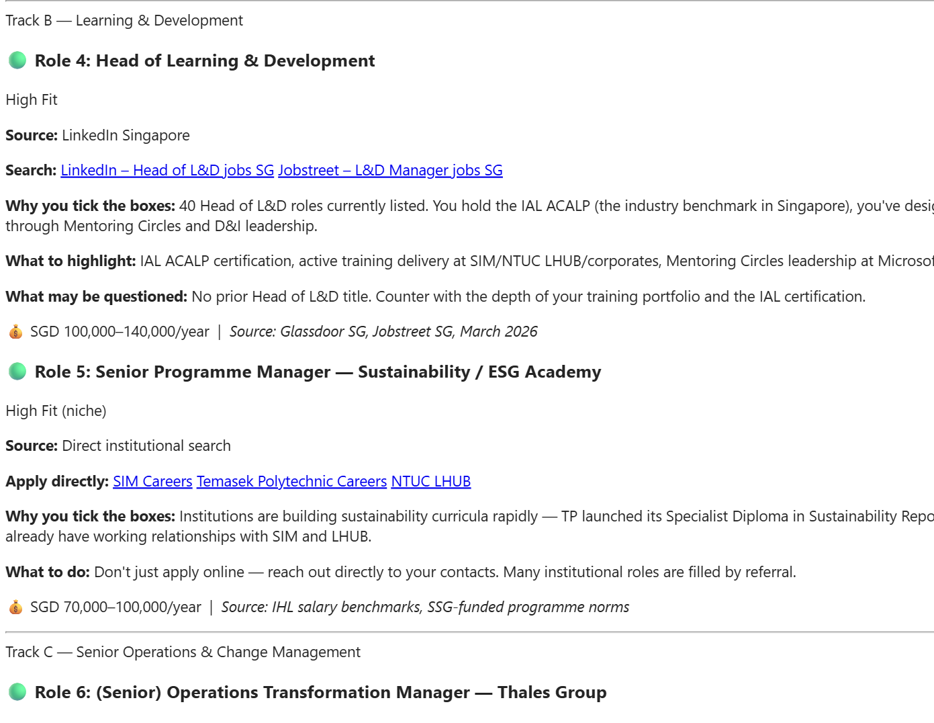Click the line 'through Mentoring Circles and D&I leadership.'
This screenshot has width=934, height=723.
[x=161, y=226]
